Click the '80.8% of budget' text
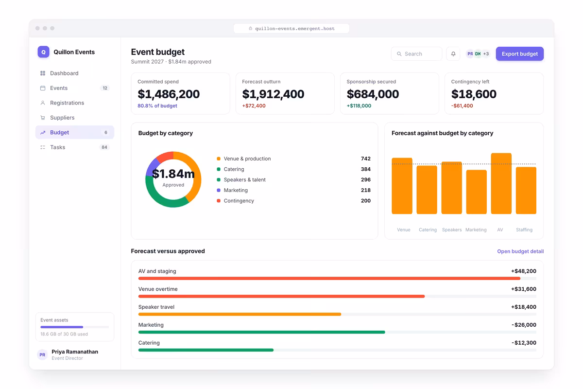The image size is (583, 389). click(157, 106)
